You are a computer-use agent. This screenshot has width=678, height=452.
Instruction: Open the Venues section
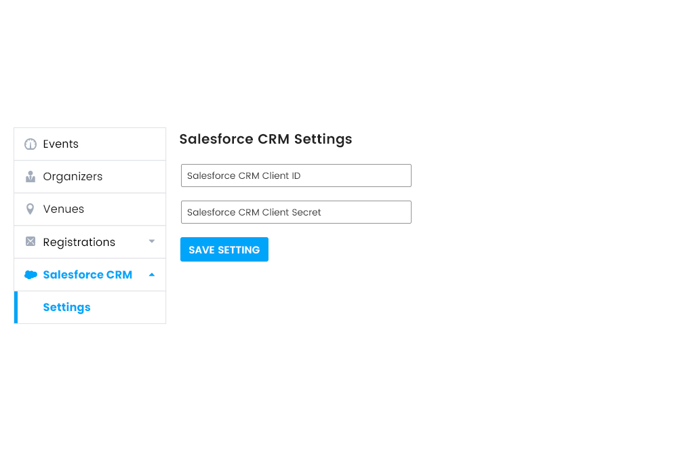63,209
